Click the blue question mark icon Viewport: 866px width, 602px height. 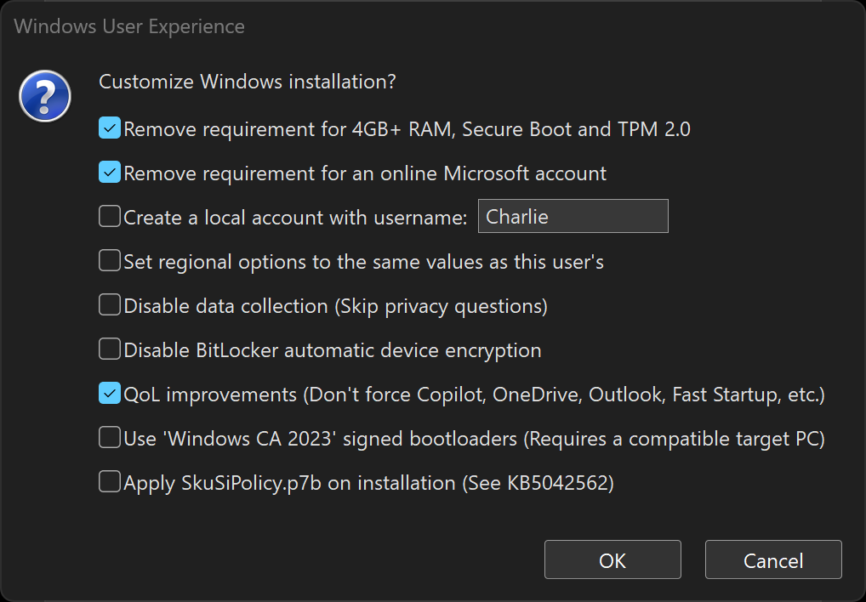(45, 95)
